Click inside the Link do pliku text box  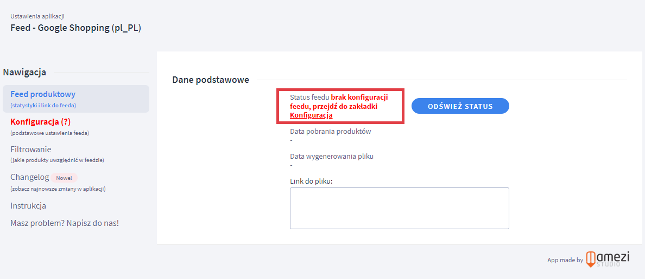tap(399, 208)
